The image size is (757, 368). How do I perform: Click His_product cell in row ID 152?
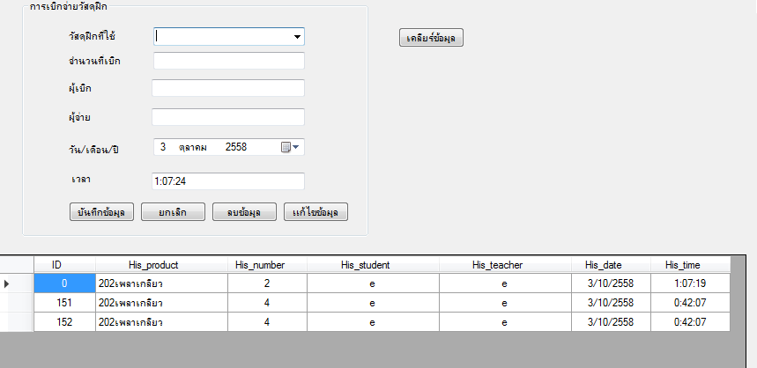162,321
